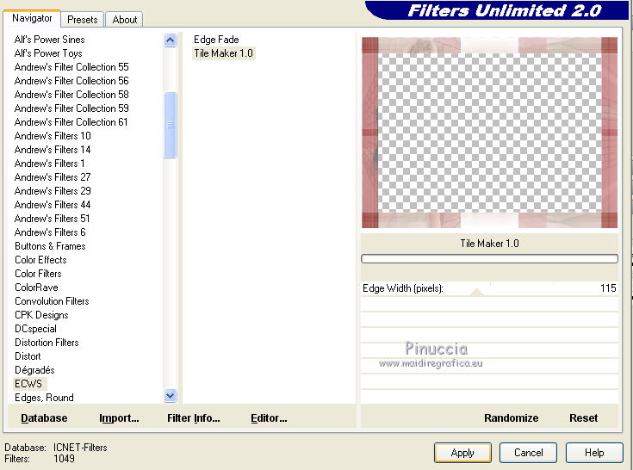The image size is (633, 470).
Task: Select the Edge Fade filter
Action: pos(216,40)
